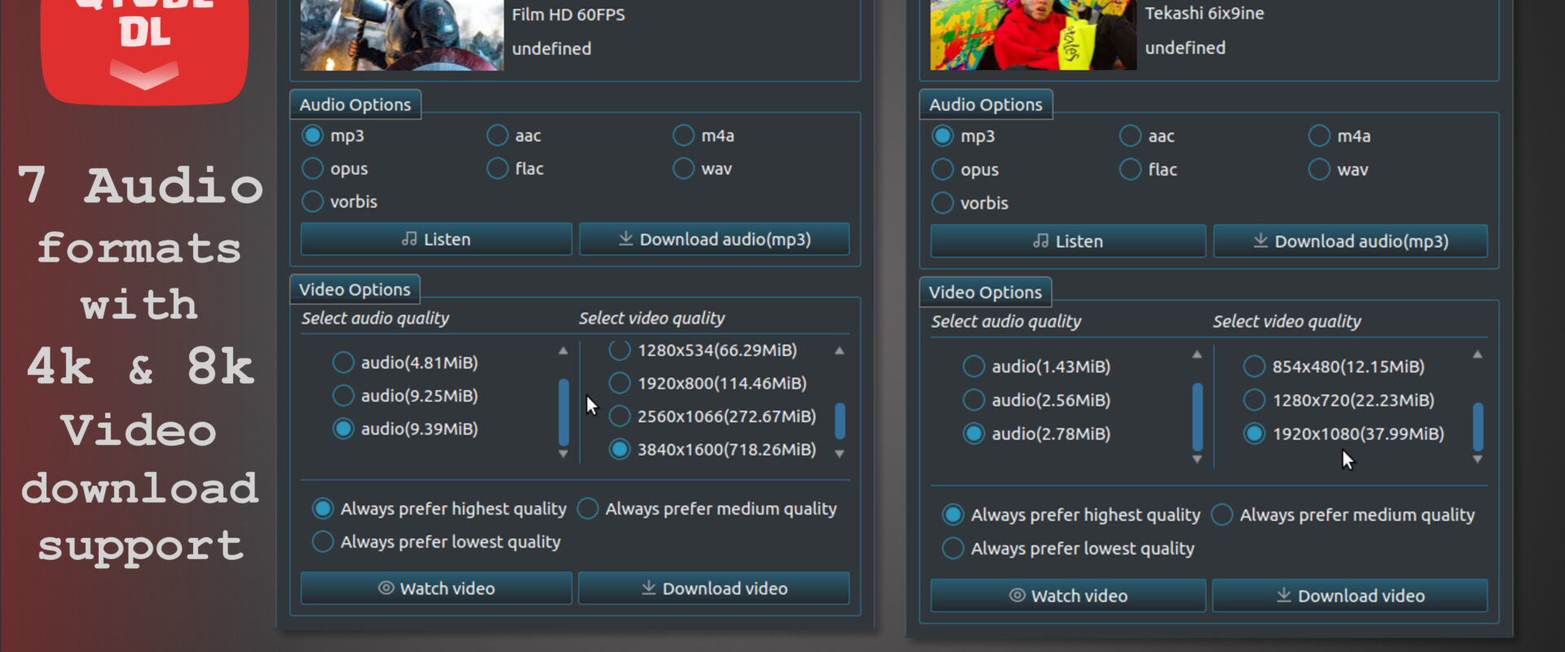This screenshot has width=1565, height=652.
Task: Click down arrow of right video quality list
Action: (x=1478, y=460)
